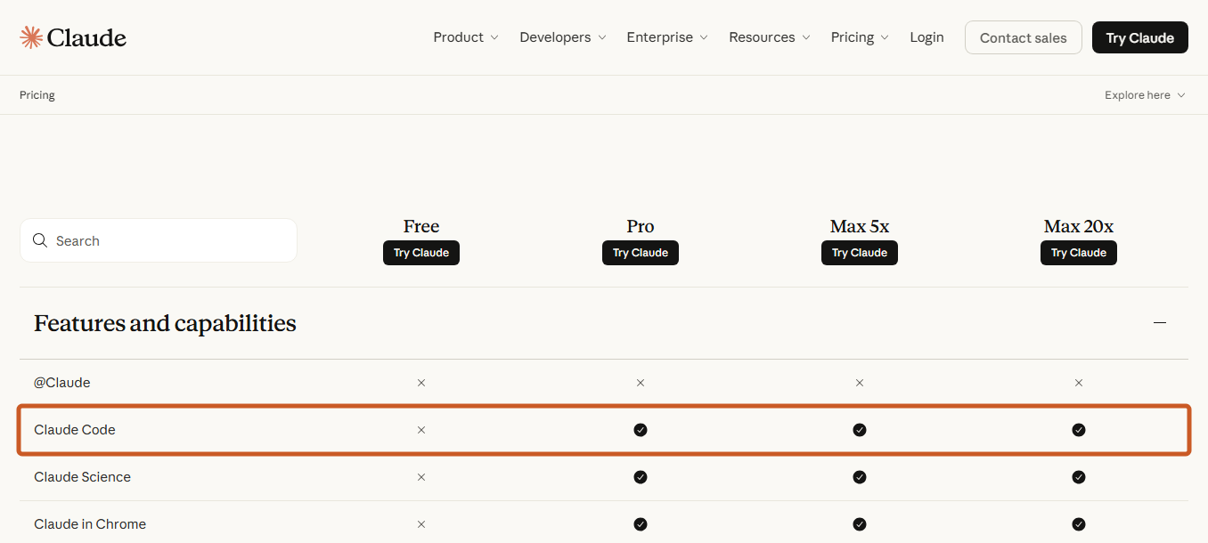This screenshot has width=1208, height=543.
Task: Click Try Claude under Max 20x plan
Action: coord(1079,253)
